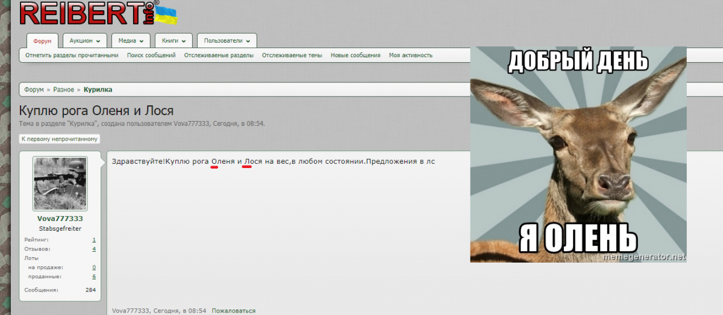Expand the Медиа dropdown arrow
Viewport: 723px width, 315px height.
[141, 42]
